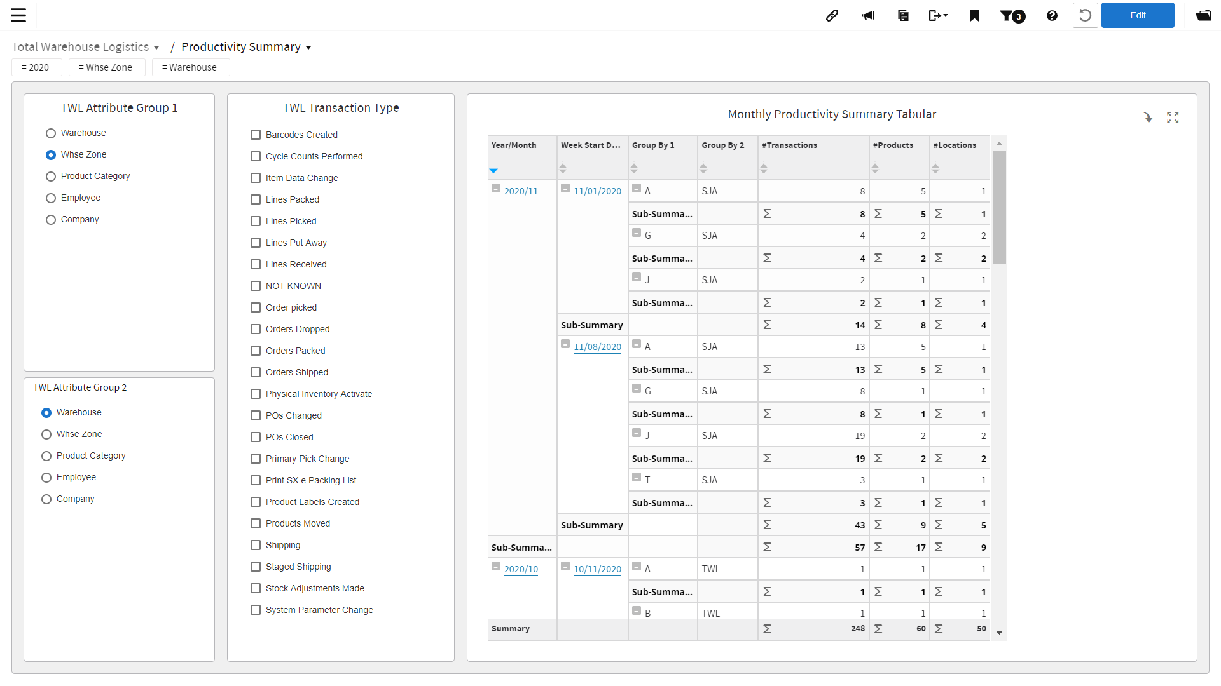This screenshot has height=686, width=1221.
Task: Expand the Monthly Productivity Summary table to fullscreen
Action: (x=1173, y=118)
